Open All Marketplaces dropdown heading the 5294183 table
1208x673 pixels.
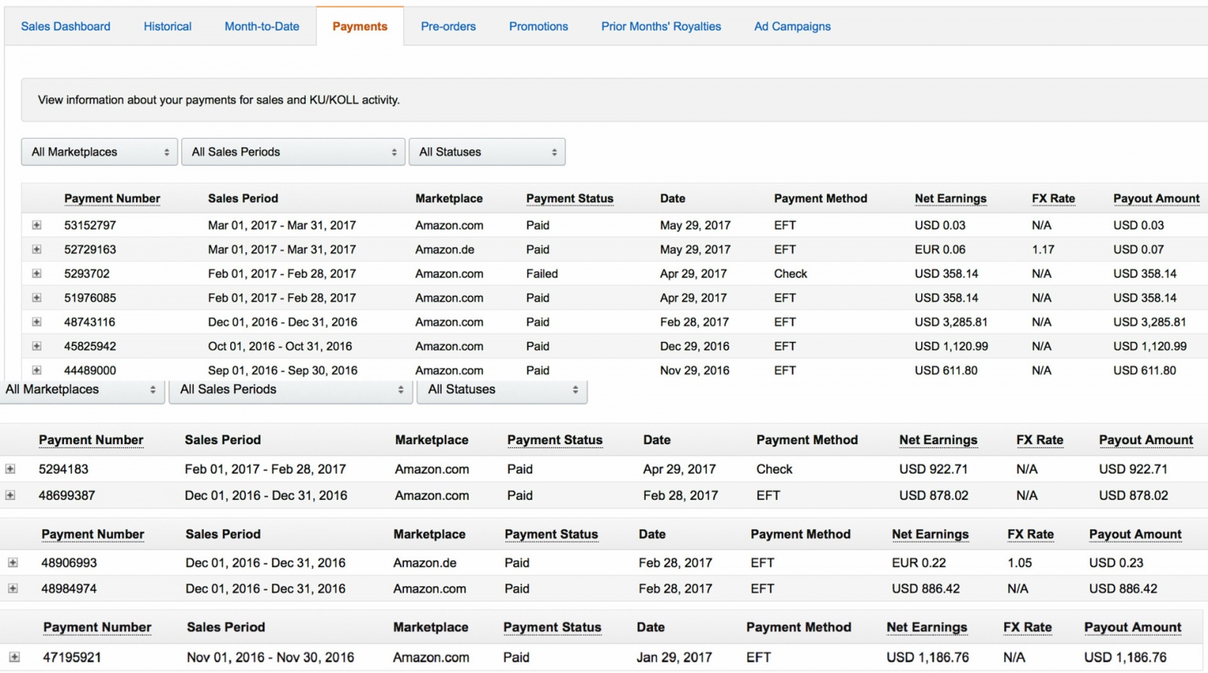tap(82, 390)
